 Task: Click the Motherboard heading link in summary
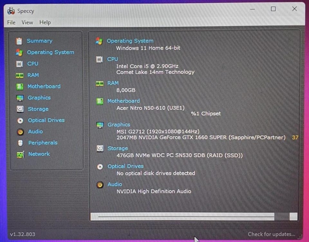tap(124, 101)
